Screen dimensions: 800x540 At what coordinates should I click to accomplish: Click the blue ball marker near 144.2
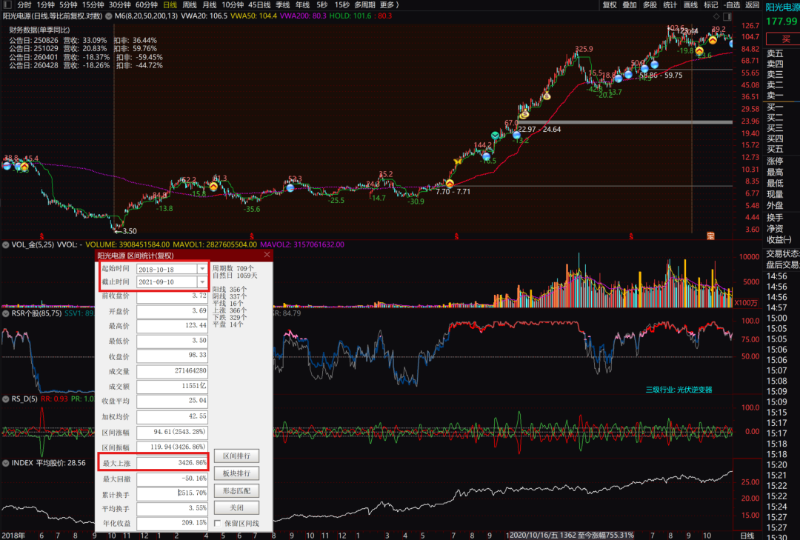(486, 156)
